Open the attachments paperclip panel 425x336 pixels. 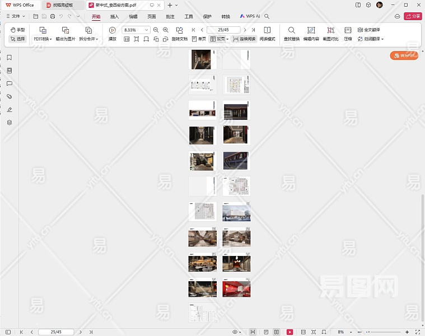pyautogui.click(x=9, y=96)
